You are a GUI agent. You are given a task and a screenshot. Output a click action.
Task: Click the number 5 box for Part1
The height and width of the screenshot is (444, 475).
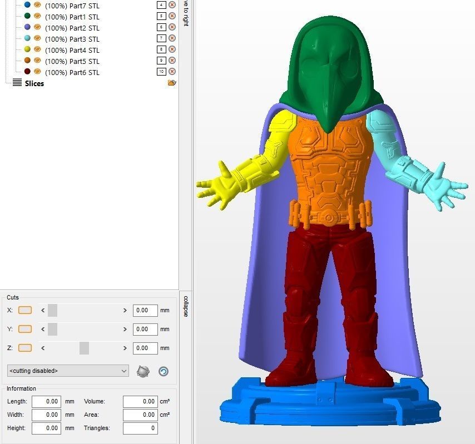161,16
